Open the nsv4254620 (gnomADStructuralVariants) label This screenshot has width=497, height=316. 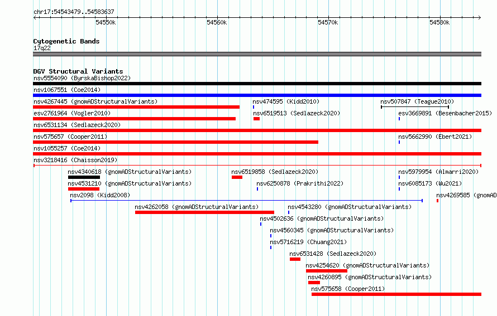[x=367, y=265]
